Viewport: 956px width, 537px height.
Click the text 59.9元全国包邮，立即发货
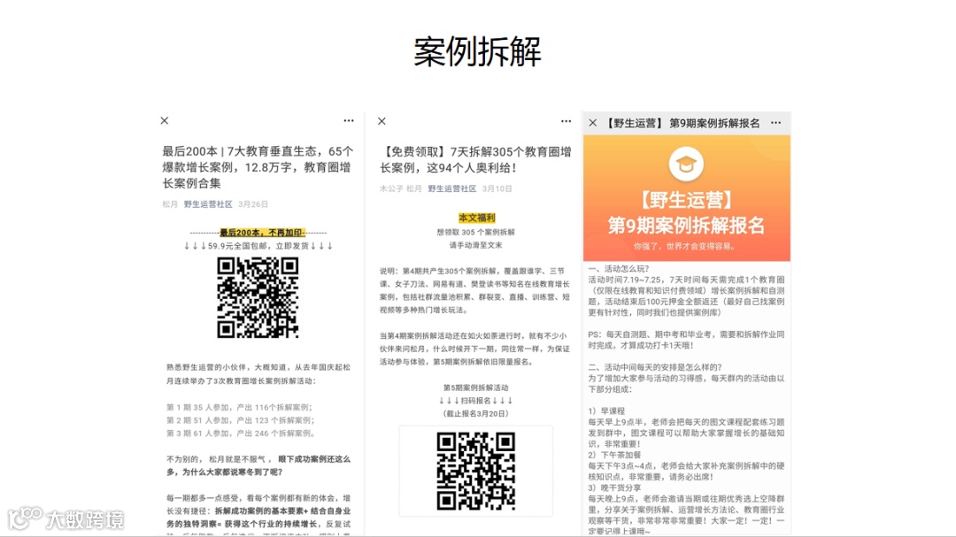[x=258, y=246]
